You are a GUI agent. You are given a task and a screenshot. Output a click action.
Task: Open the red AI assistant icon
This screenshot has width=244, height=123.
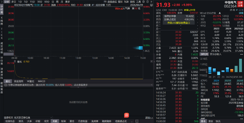[x=127, y=115]
